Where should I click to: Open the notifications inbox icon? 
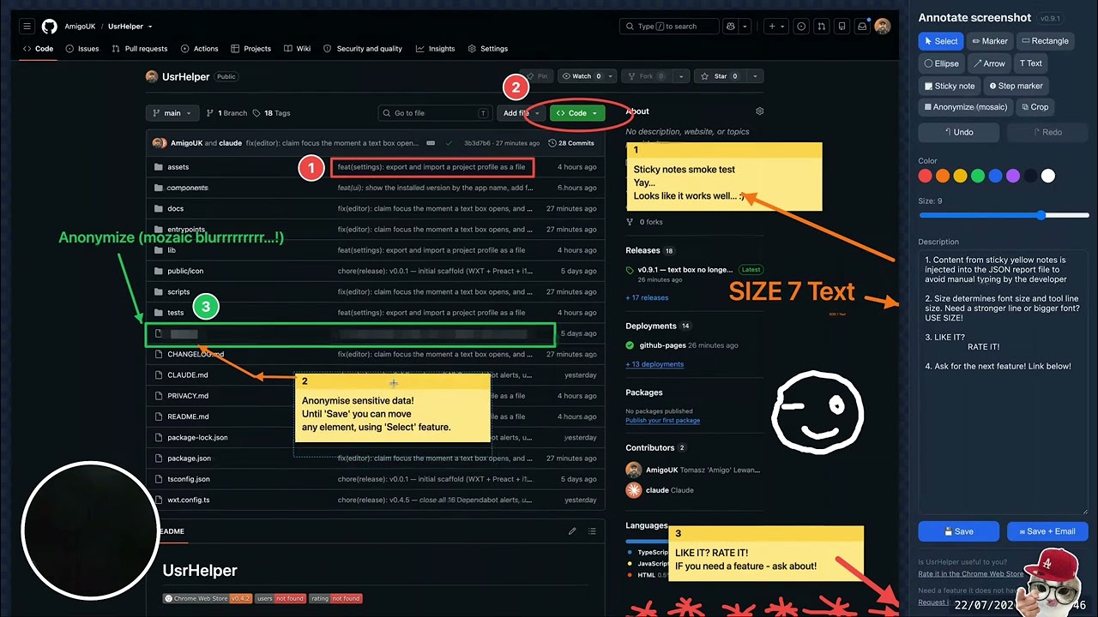pos(863,27)
